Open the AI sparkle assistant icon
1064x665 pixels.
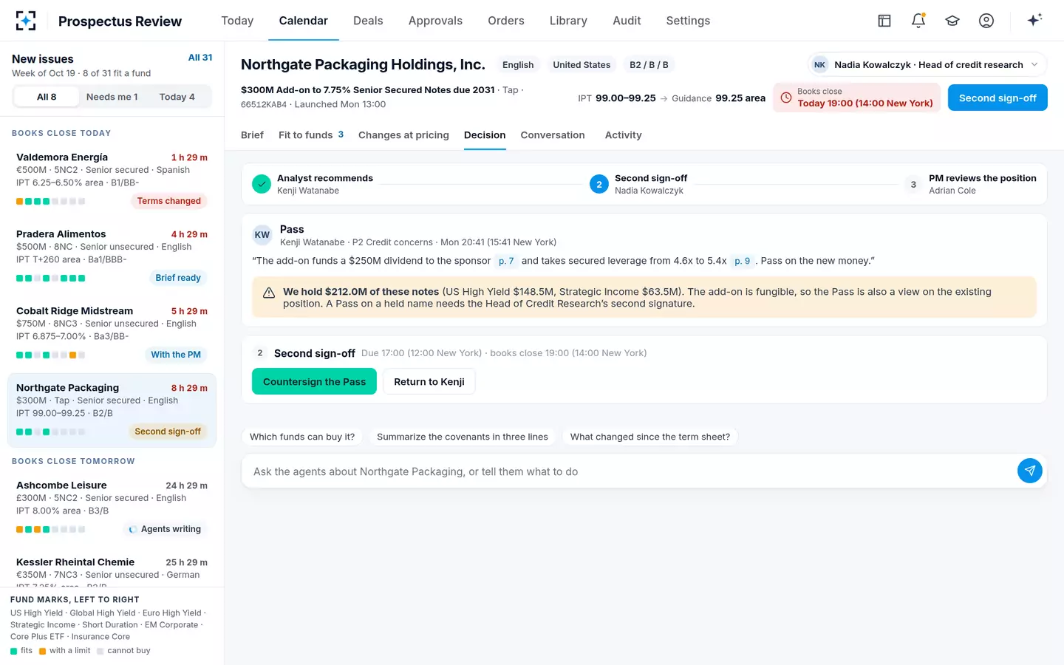click(1034, 20)
